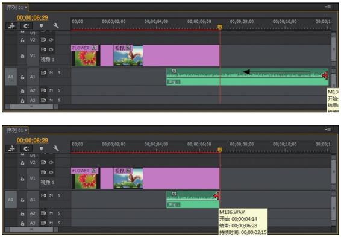Solo track A2 in top timeline
Viewport: 341px width, 237px height.
[x=59, y=90]
